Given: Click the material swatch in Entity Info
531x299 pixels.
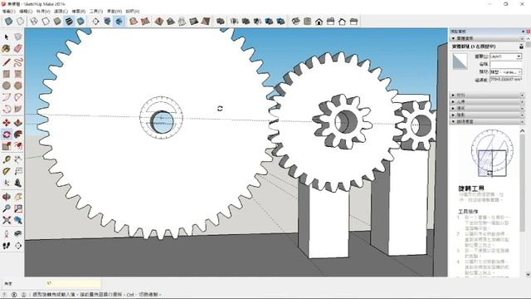Looking at the screenshot, I should click(460, 61).
